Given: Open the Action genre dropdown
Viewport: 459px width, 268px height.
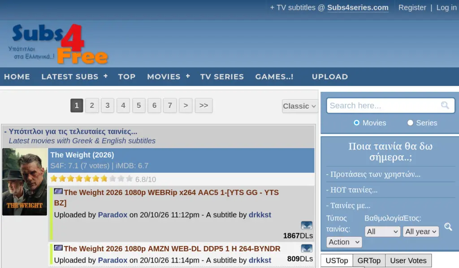Looking at the screenshot, I should (x=344, y=242).
